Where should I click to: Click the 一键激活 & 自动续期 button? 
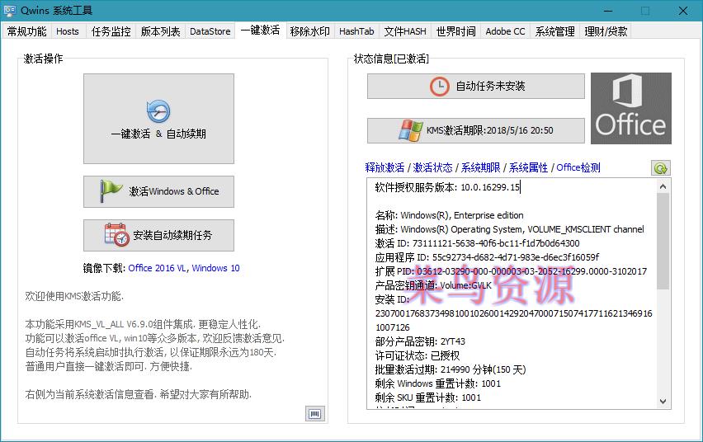158,119
